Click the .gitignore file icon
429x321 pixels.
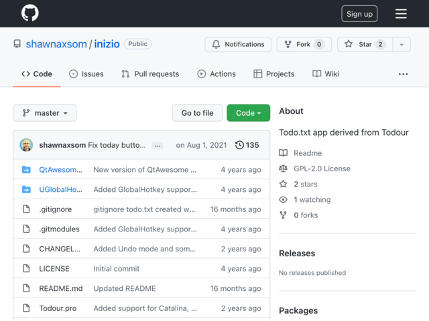coord(26,209)
